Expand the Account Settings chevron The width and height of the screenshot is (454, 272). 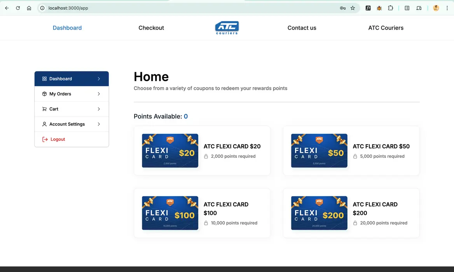click(x=99, y=124)
